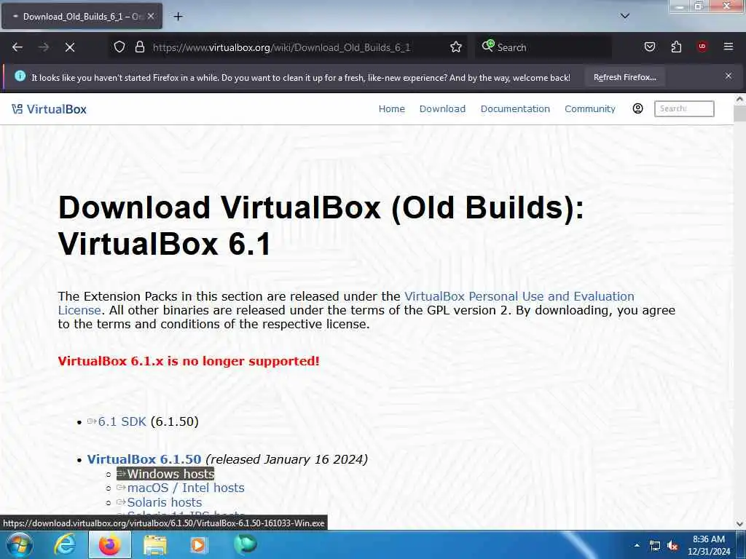This screenshot has width=746, height=559.
Task: Open tracking protection shield info
Action: click(x=119, y=47)
